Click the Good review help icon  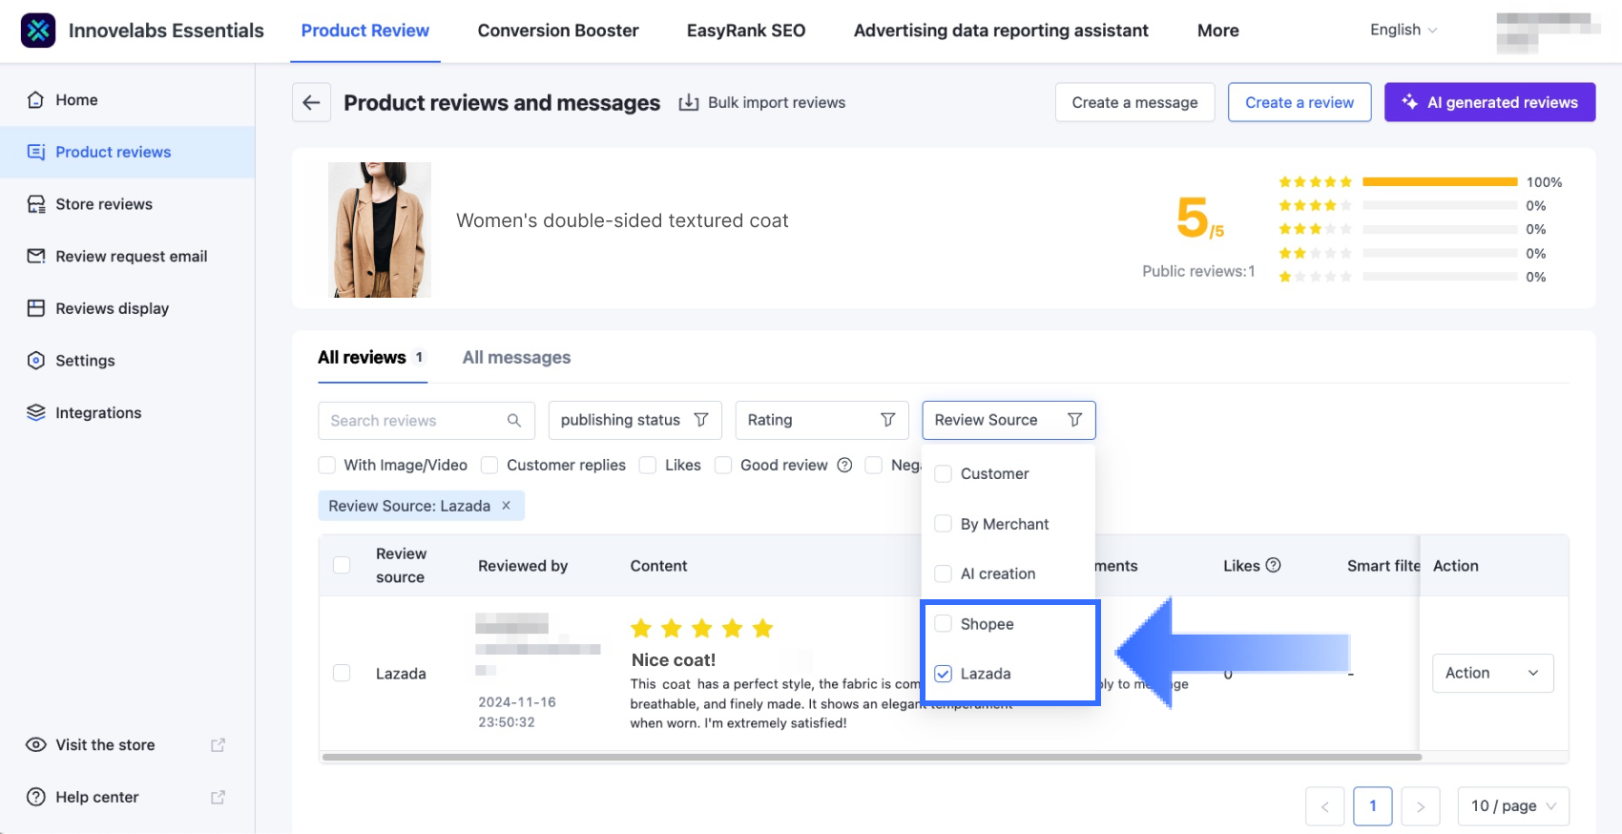click(x=844, y=466)
